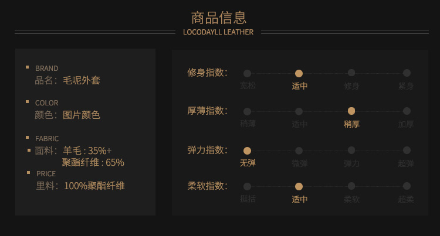Click the square bullet beside COLOR

click(28, 102)
